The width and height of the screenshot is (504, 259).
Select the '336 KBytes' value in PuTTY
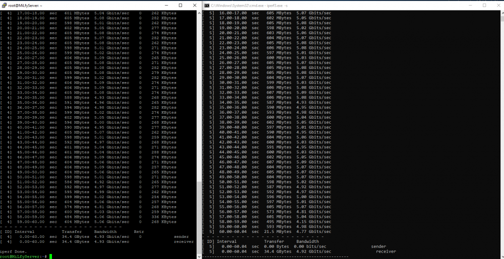coord(164,217)
